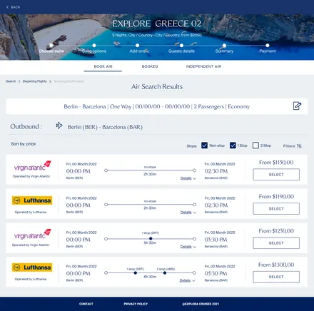Image resolution: width=314 pixels, height=311 pixels.
Task: Select the $1250 Virgin Atlantic flight
Action: pyautogui.click(x=276, y=243)
